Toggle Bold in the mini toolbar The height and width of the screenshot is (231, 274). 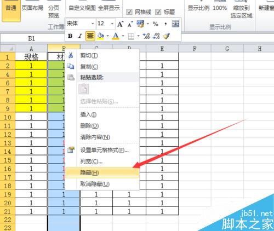[70, 36]
